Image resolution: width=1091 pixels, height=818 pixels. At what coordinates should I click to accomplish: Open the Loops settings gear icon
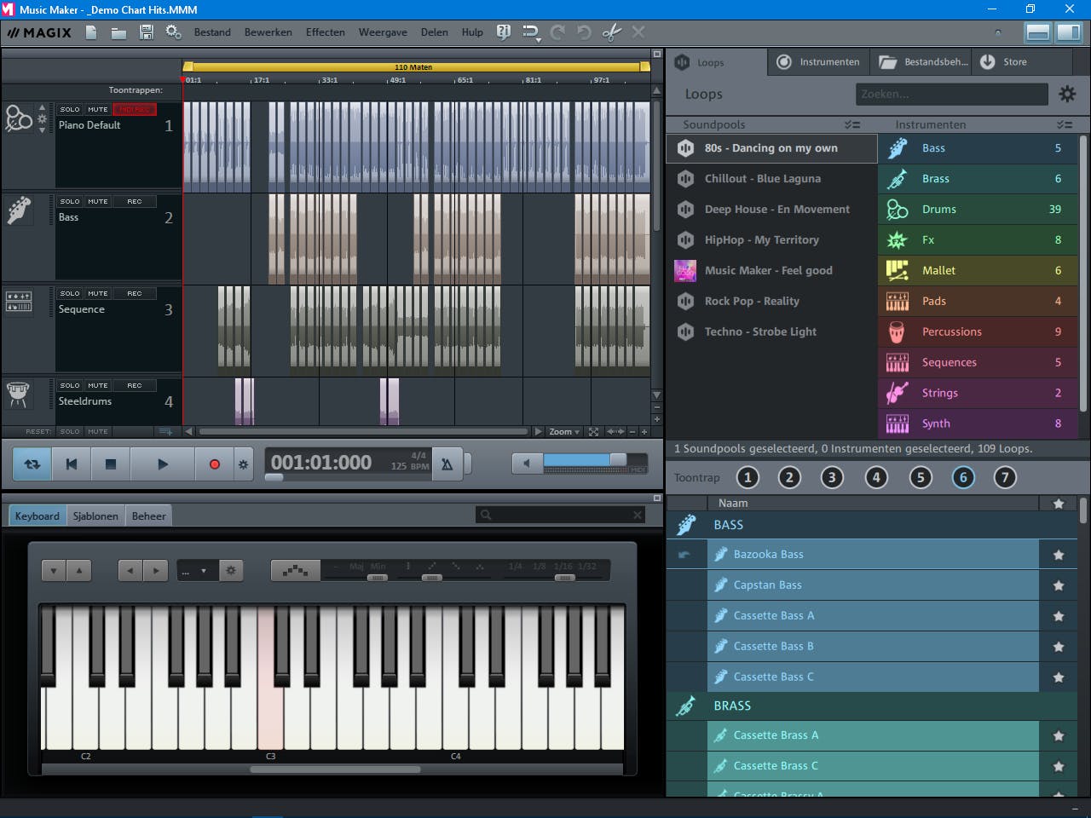1067,94
